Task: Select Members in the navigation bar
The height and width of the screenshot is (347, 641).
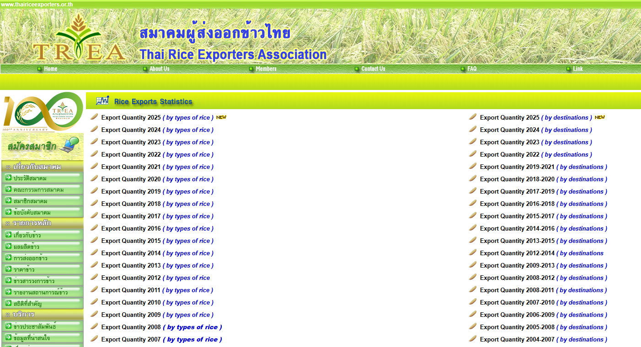Action: click(266, 69)
